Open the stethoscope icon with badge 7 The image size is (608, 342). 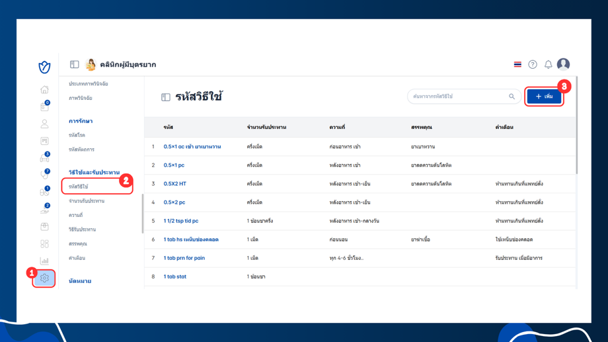pos(44,175)
